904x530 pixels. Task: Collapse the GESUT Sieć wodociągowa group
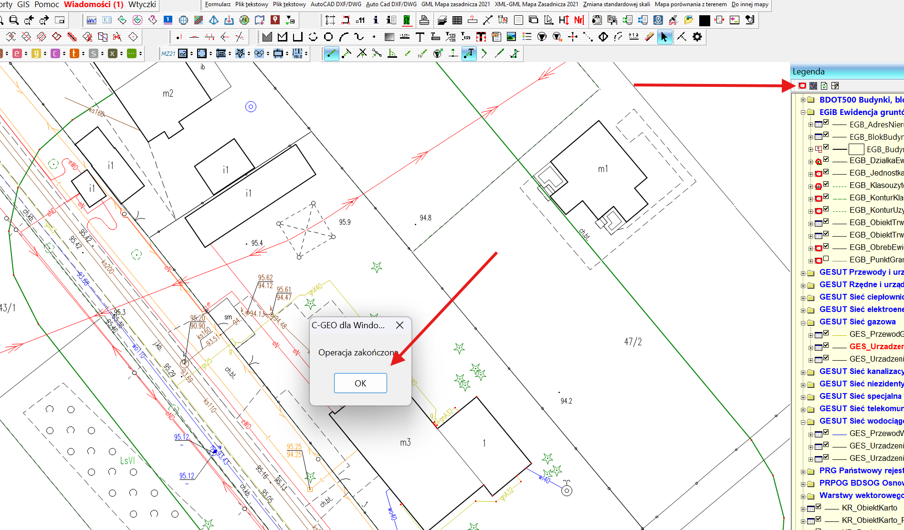click(803, 422)
